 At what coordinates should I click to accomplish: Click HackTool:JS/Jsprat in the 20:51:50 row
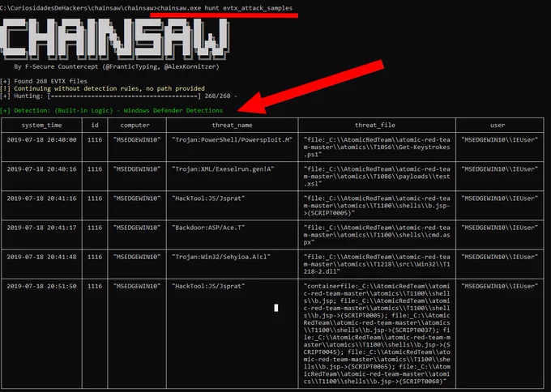[208, 286]
